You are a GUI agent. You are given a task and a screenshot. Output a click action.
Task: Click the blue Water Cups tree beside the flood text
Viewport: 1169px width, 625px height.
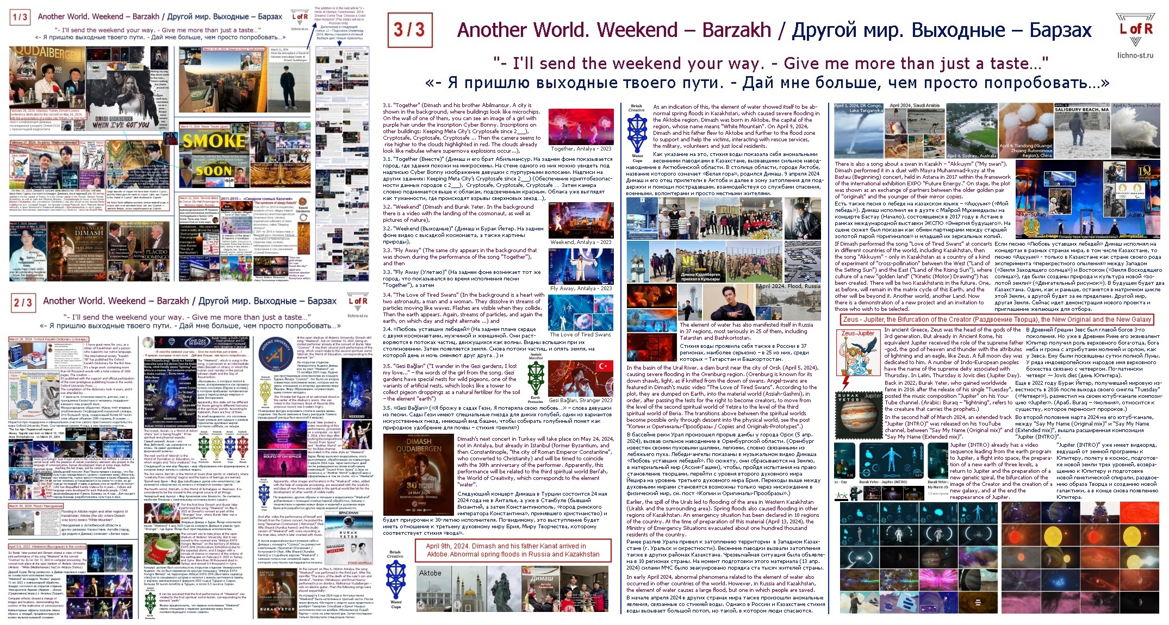(638, 133)
